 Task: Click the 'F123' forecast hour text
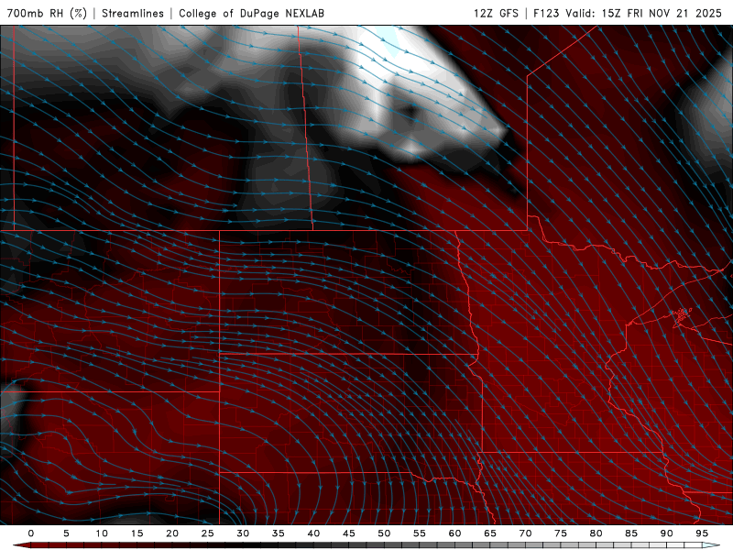pos(546,13)
